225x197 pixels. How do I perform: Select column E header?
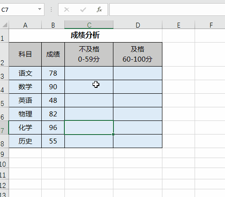click(x=179, y=25)
